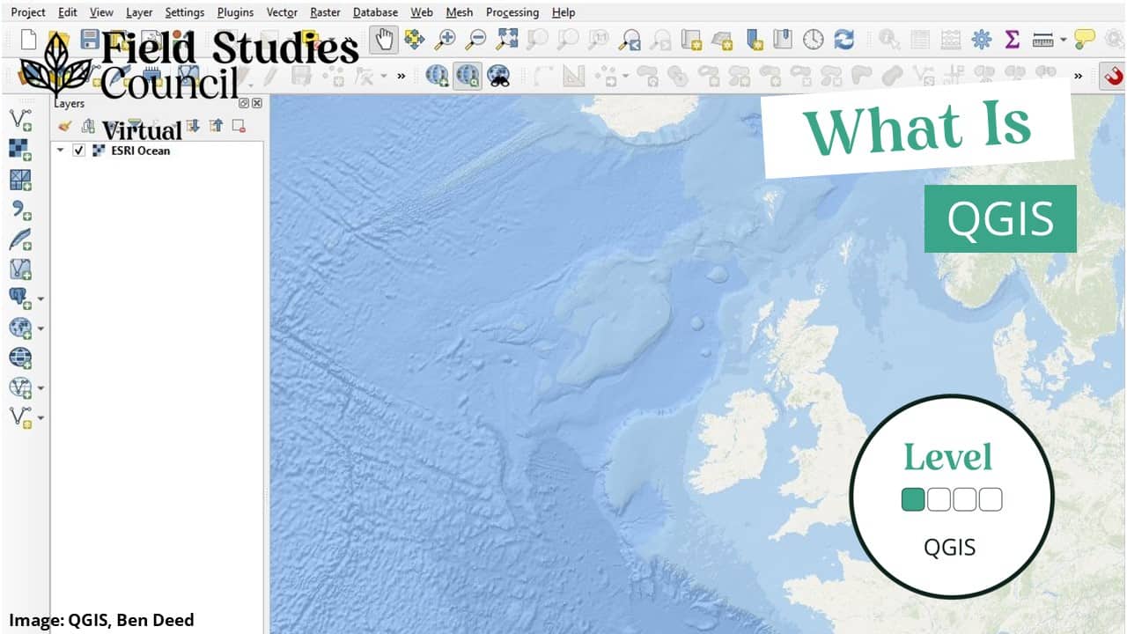Open the Web menu
The height and width of the screenshot is (634, 1127).
tap(422, 12)
